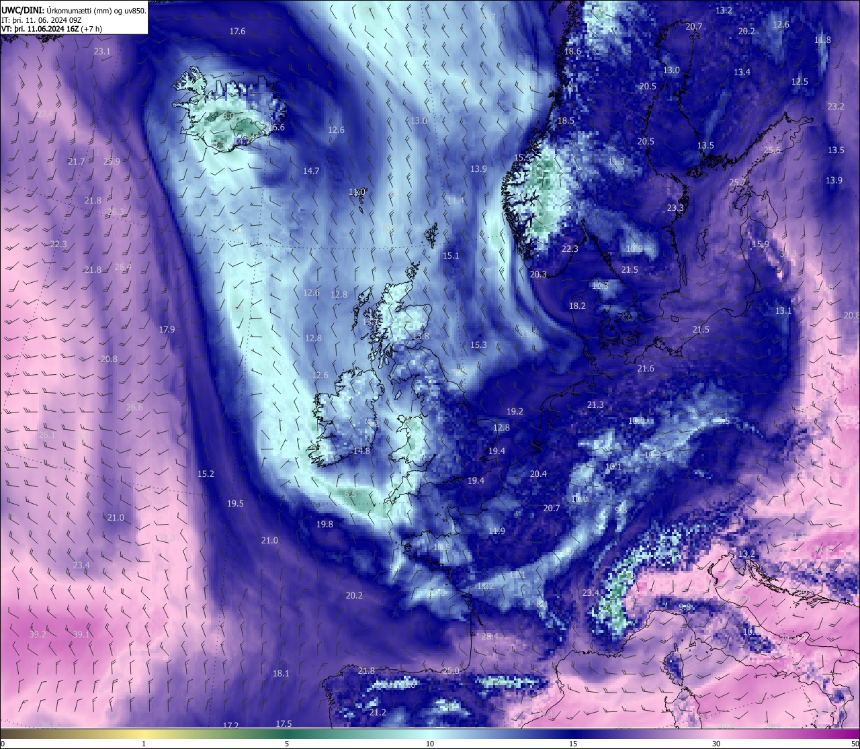The width and height of the screenshot is (860, 749).
Task: Click the 23.3 value label
Action: coord(675,208)
